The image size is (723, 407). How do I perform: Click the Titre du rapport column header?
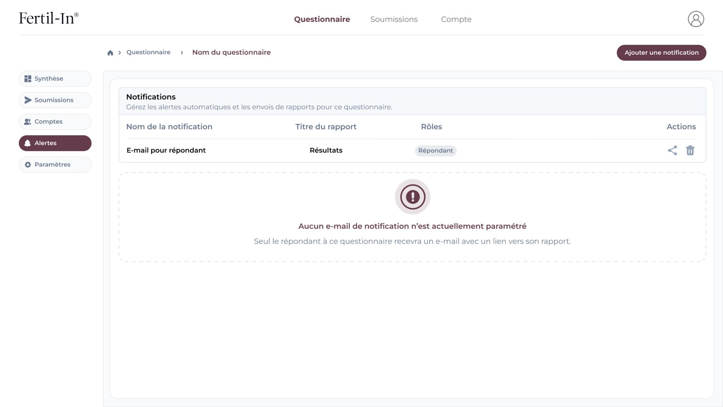pyautogui.click(x=326, y=127)
